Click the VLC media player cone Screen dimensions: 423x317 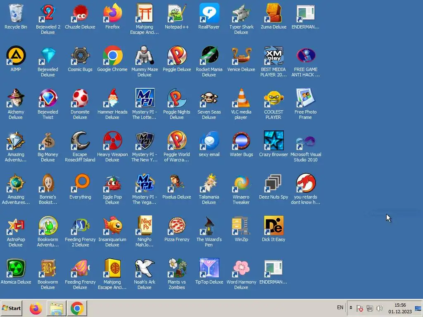coord(241,97)
